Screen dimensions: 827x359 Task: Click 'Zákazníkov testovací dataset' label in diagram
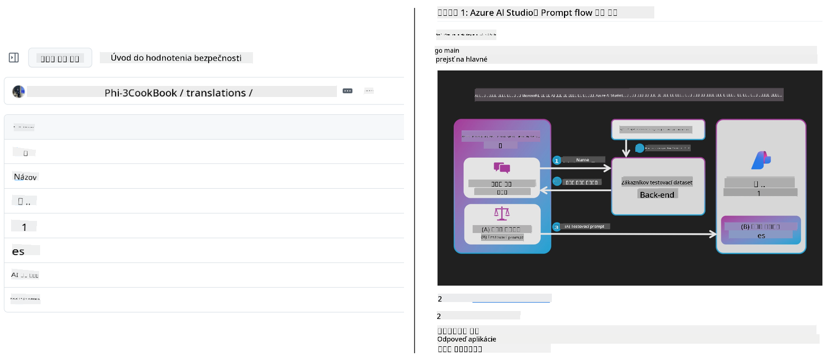pyautogui.click(x=657, y=182)
